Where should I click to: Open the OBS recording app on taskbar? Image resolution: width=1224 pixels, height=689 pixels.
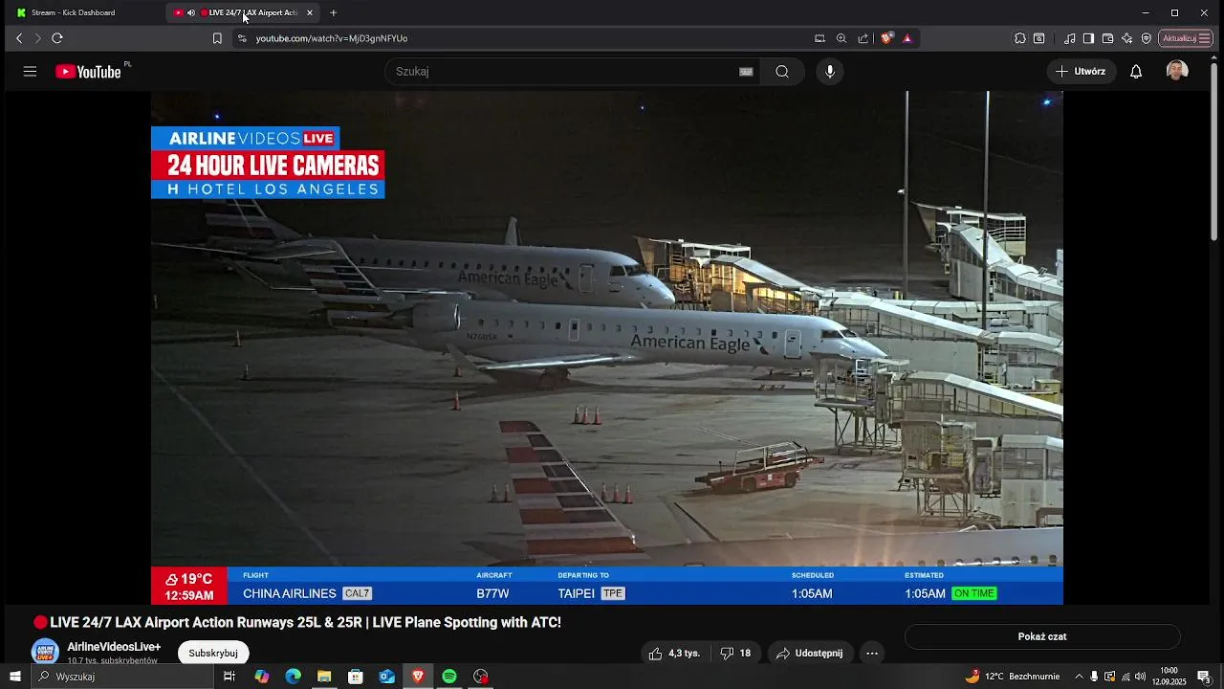(x=481, y=677)
